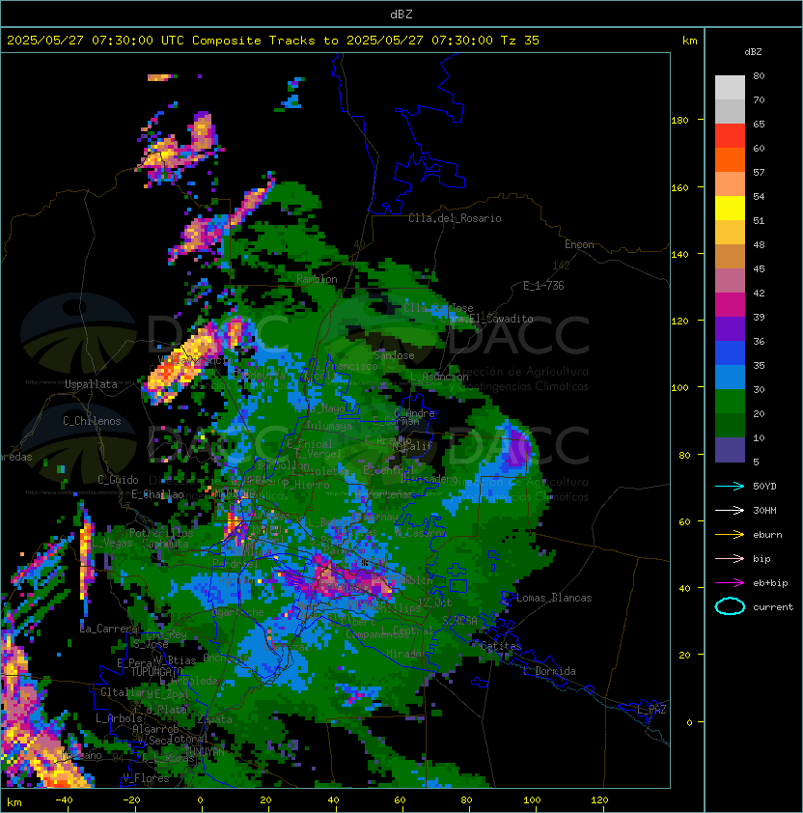This screenshot has width=803, height=813.
Task: Click the 'Tulumaya' place label
Action: pyautogui.click(x=329, y=426)
